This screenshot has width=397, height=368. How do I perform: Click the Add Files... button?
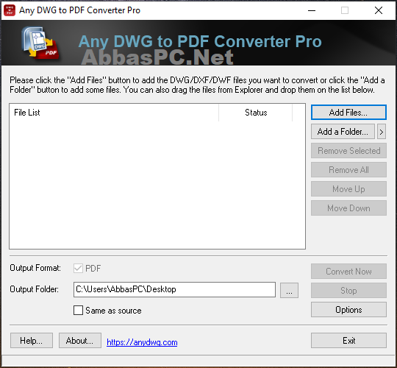pos(348,113)
